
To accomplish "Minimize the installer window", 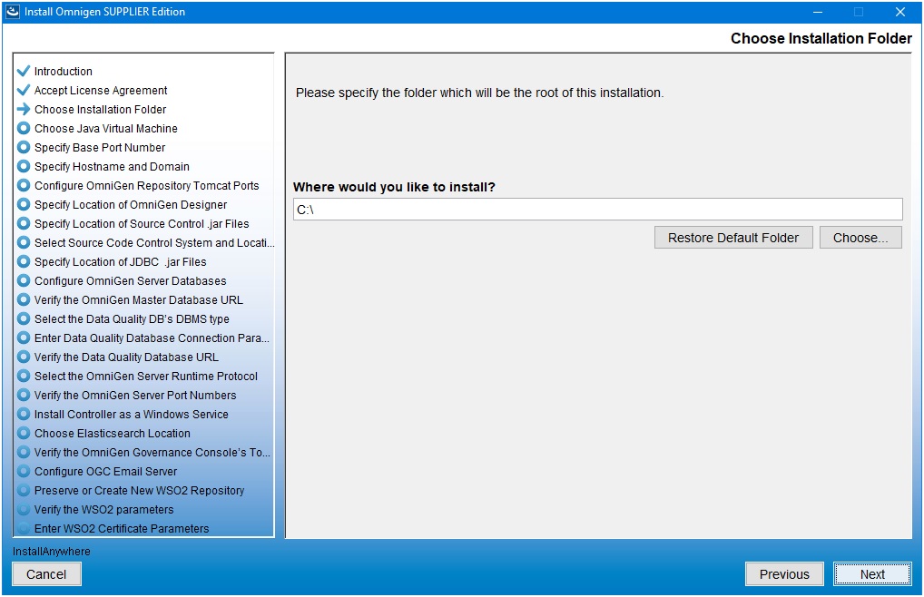I will [817, 12].
